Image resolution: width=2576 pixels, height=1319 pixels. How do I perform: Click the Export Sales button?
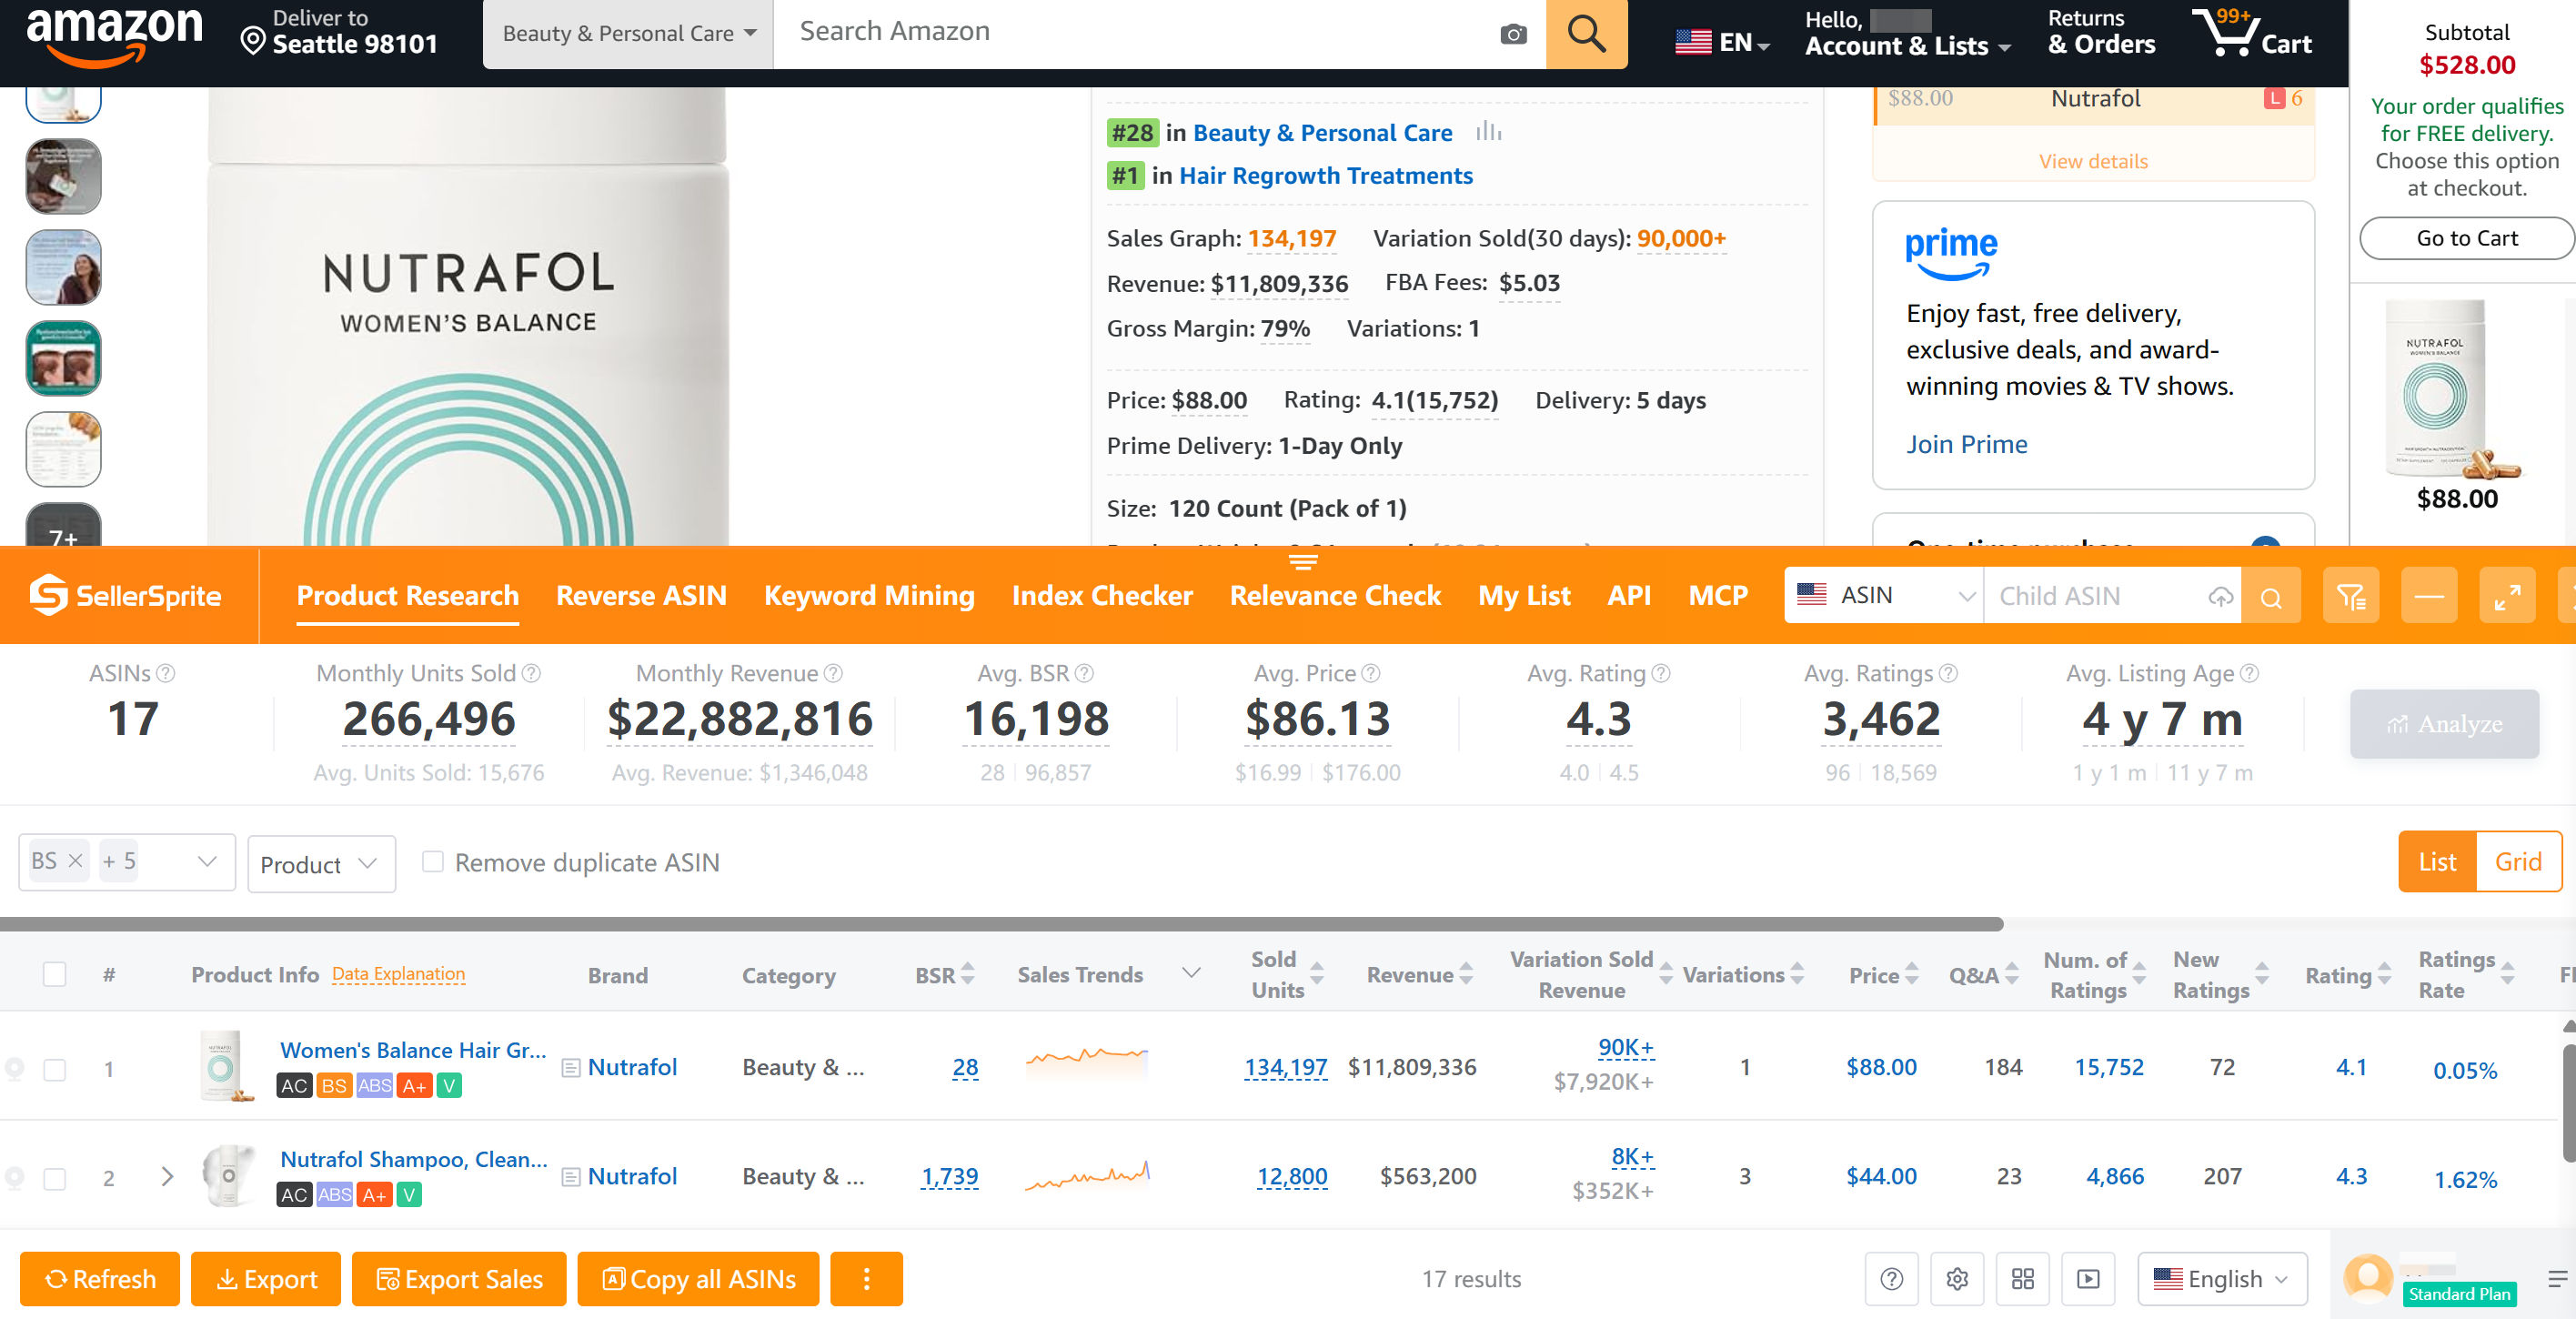click(458, 1279)
